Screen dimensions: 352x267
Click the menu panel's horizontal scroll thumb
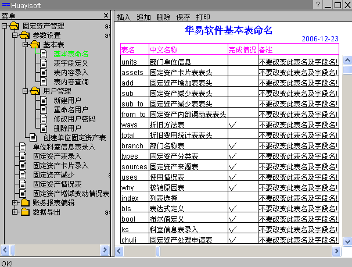point(13,250)
